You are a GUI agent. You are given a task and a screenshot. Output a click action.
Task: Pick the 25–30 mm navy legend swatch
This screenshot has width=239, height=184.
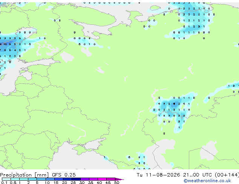point(76,179)
